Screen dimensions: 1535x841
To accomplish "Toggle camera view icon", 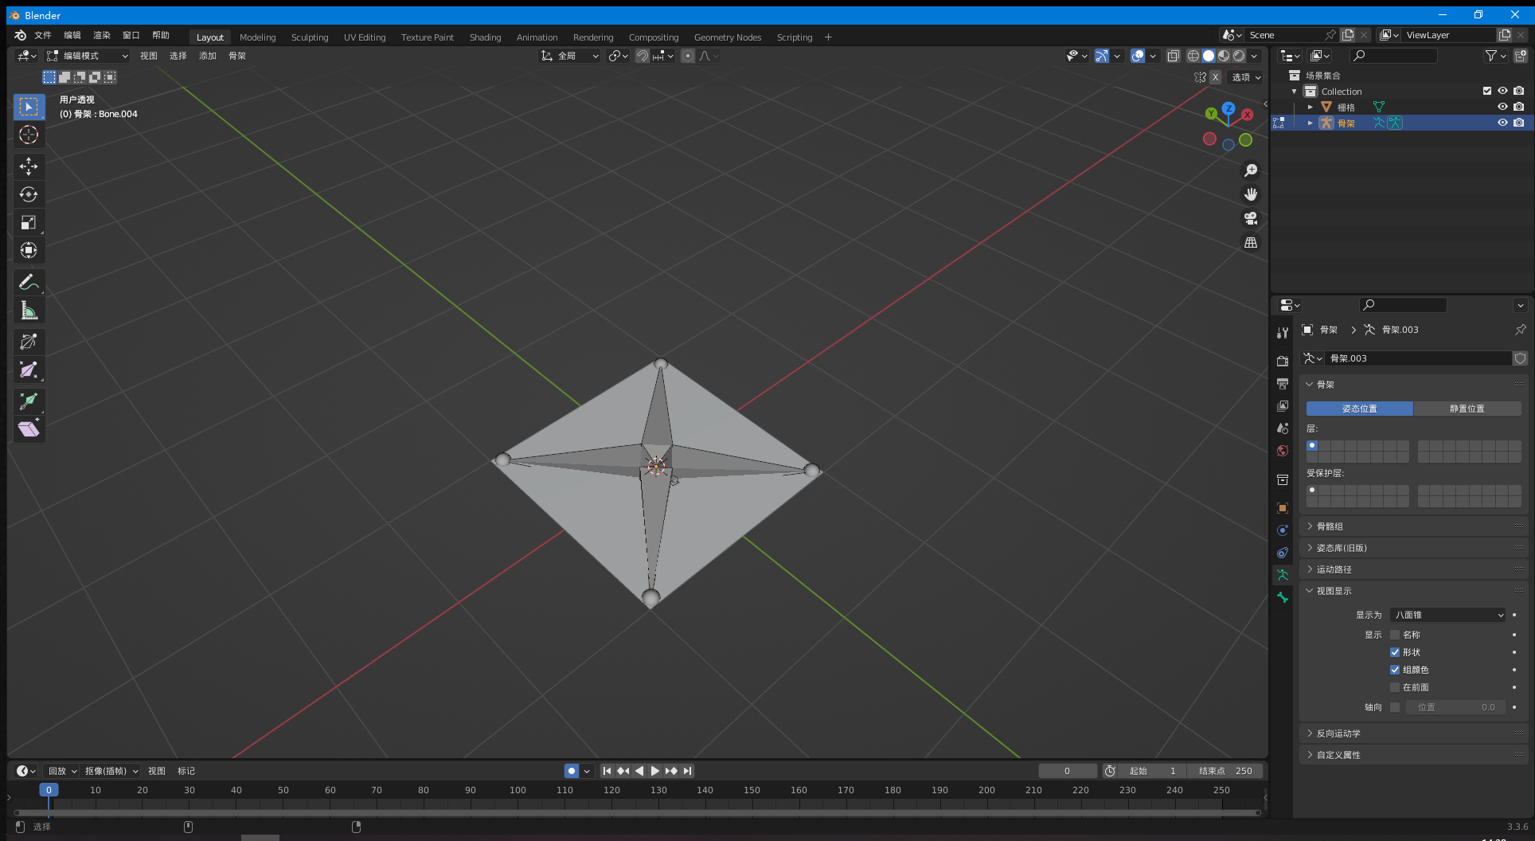I will point(1251,218).
